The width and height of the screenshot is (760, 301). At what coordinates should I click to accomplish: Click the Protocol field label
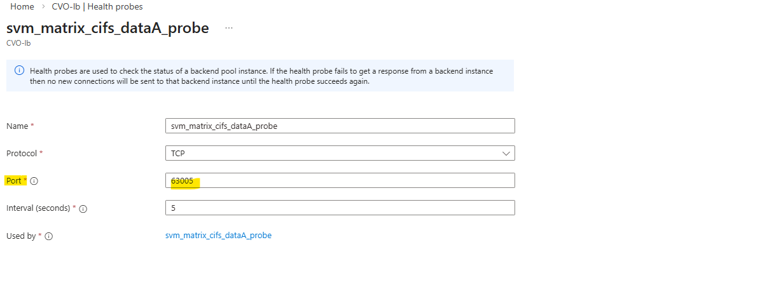coord(22,153)
